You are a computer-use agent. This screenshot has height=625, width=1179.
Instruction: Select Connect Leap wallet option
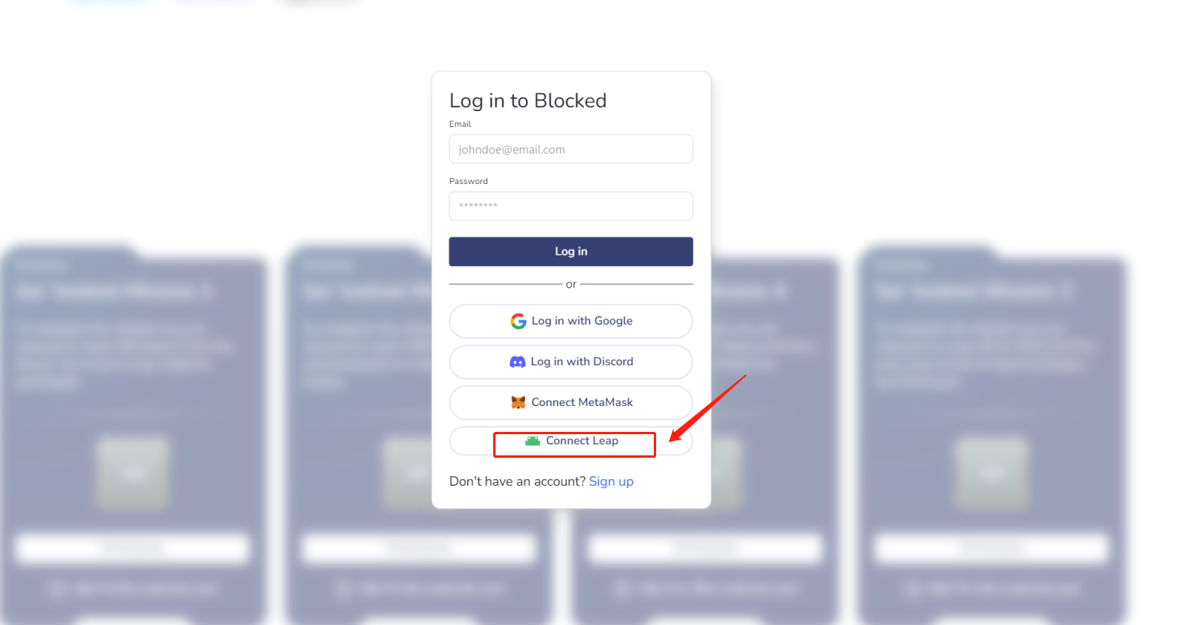pyautogui.click(x=571, y=441)
